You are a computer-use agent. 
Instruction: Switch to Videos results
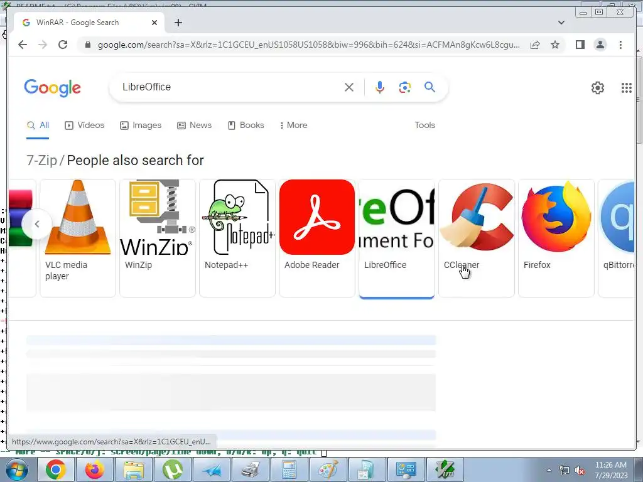(x=85, y=126)
